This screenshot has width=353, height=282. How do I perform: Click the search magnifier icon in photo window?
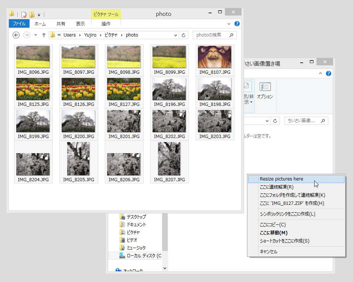coord(231,35)
